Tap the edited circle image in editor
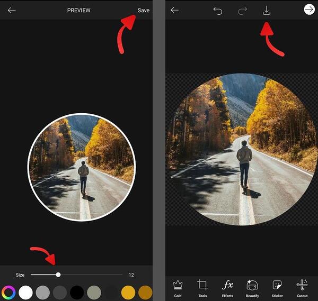This screenshot has height=301, width=318. click(242, 149)
